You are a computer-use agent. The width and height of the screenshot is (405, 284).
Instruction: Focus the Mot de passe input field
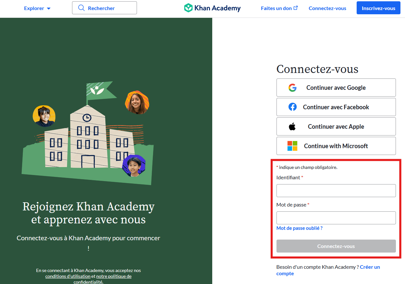[x=336, y=218]
